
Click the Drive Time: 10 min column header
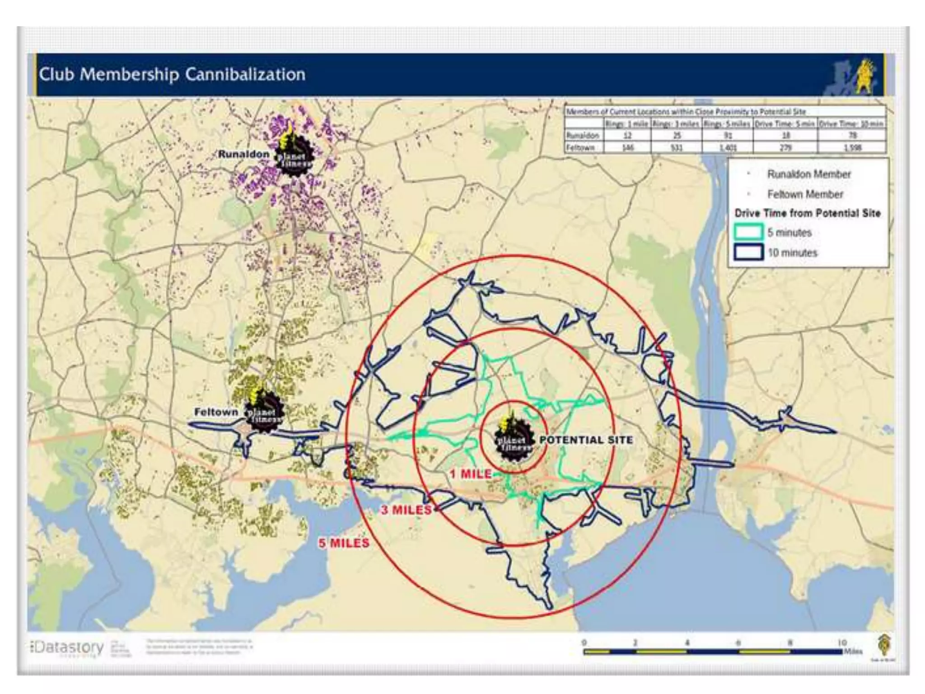click(851, 124)
